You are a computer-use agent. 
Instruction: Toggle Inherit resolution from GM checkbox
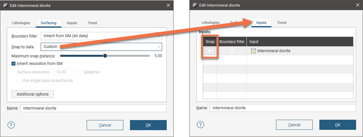coord(13,64)
